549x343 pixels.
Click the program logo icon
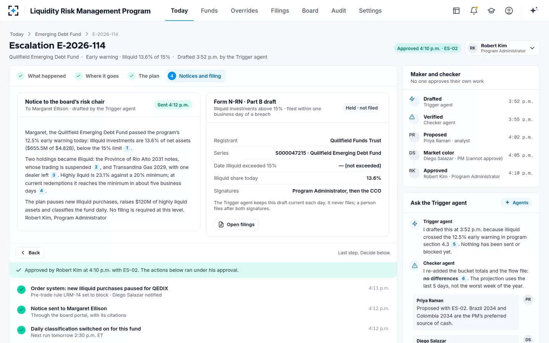click(x=13, y=11)
